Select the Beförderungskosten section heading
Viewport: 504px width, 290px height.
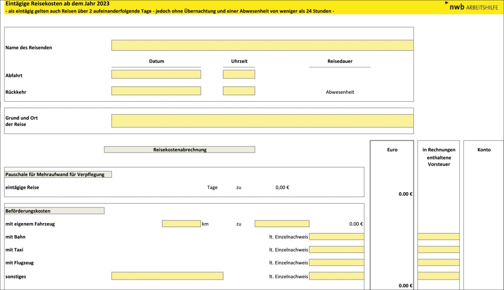54,211
